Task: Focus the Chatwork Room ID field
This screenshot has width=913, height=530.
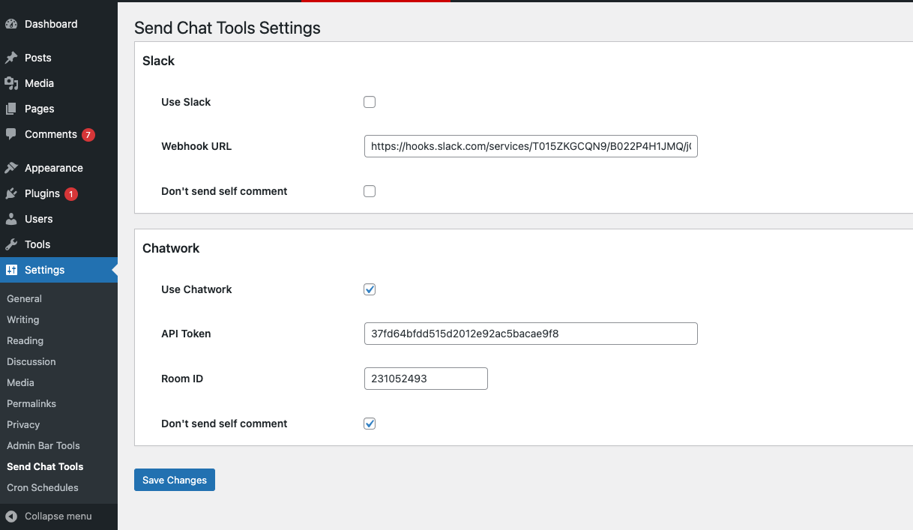Action: pos(426,379)
